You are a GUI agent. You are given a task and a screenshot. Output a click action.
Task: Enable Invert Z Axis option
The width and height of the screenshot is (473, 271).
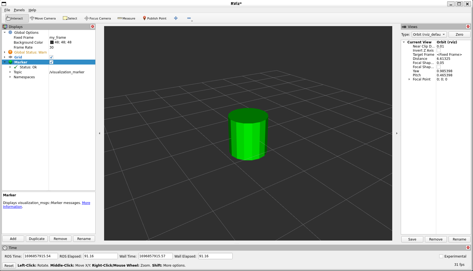[438, 50]
